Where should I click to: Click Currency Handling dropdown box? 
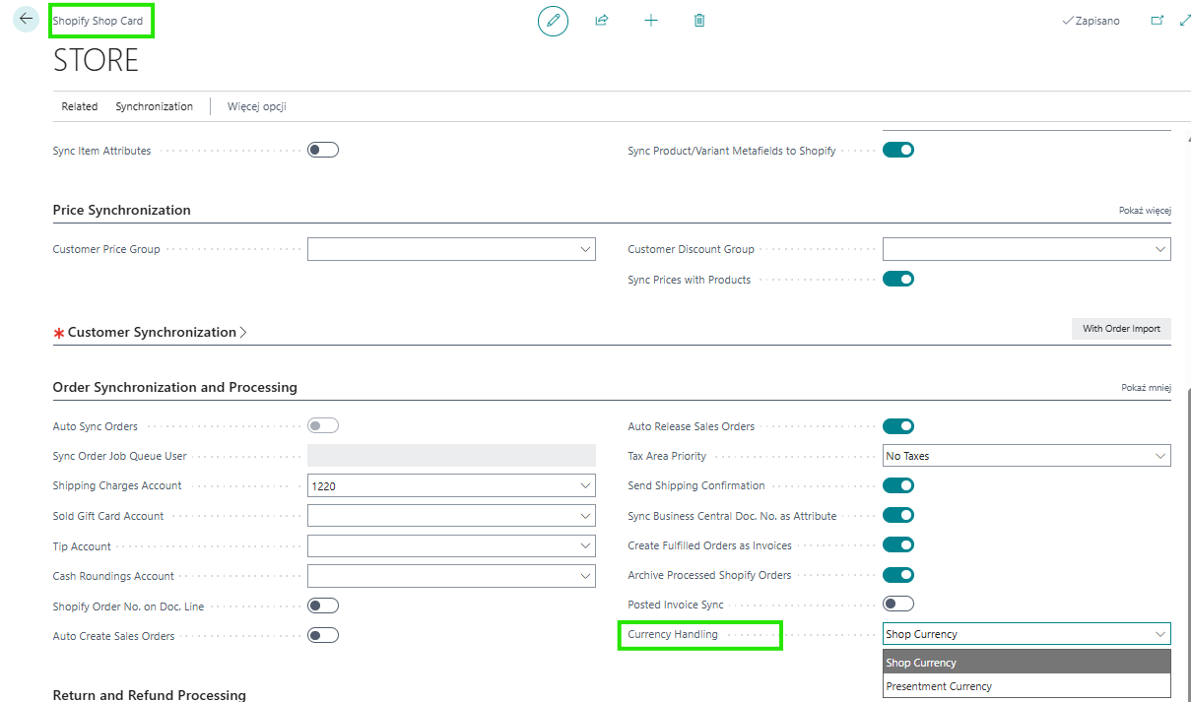tap(1026, 634)
